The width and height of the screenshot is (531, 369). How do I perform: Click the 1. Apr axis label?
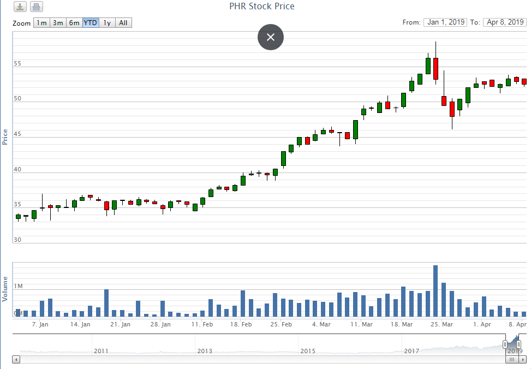click(x=482, y=324)
